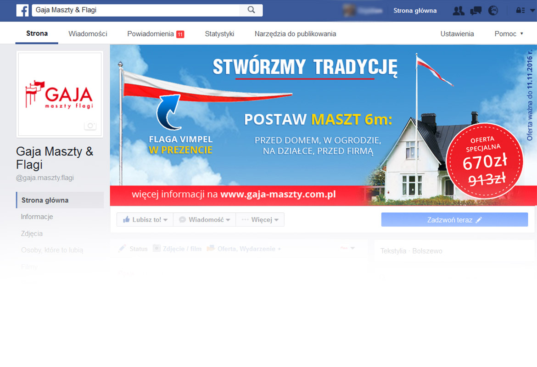Expand the Więcej menu
This screenshot has width=537, height=367.
260,219
